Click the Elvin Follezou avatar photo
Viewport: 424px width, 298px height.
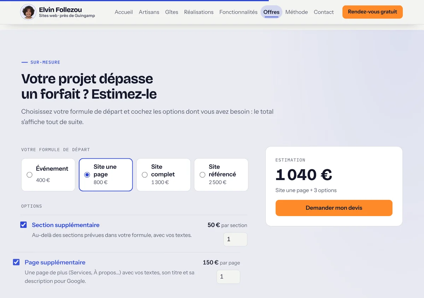[x=28, y=12]
